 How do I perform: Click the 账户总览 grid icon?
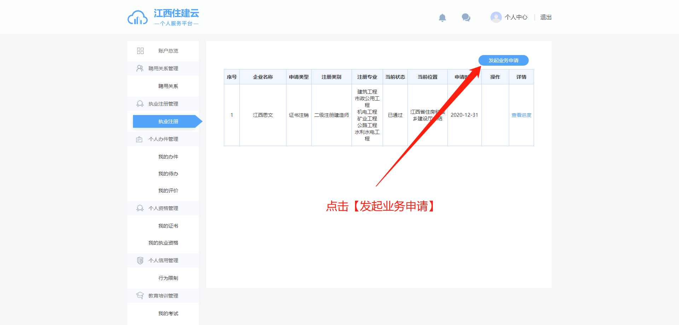click(x=140, y=51)
